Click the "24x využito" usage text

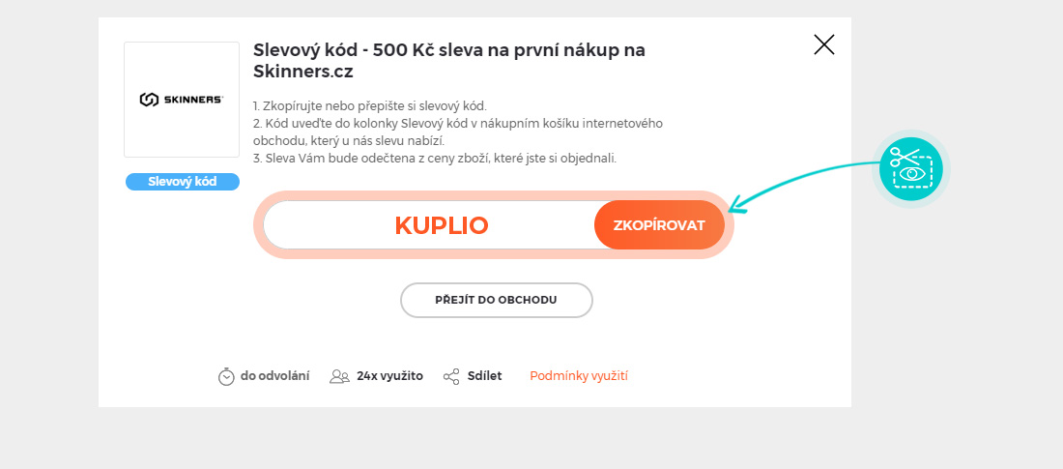coord(389,376)
